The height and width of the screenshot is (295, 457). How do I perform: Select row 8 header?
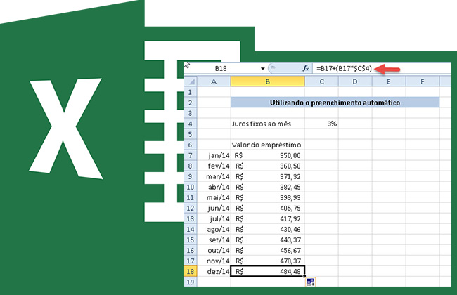pyautogui.click(x=191, y=166)
